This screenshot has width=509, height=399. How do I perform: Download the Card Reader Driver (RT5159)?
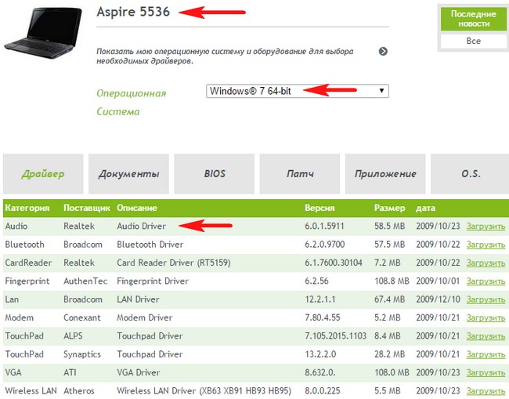(486, 263)
